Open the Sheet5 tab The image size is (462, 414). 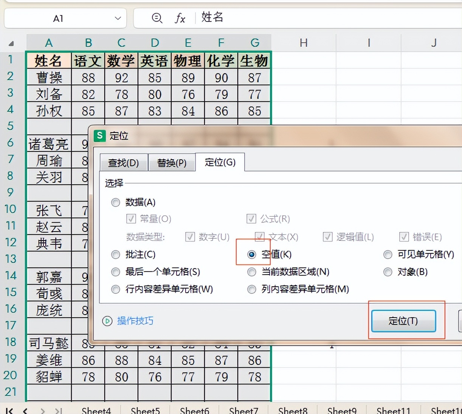(x=145, y=411)
